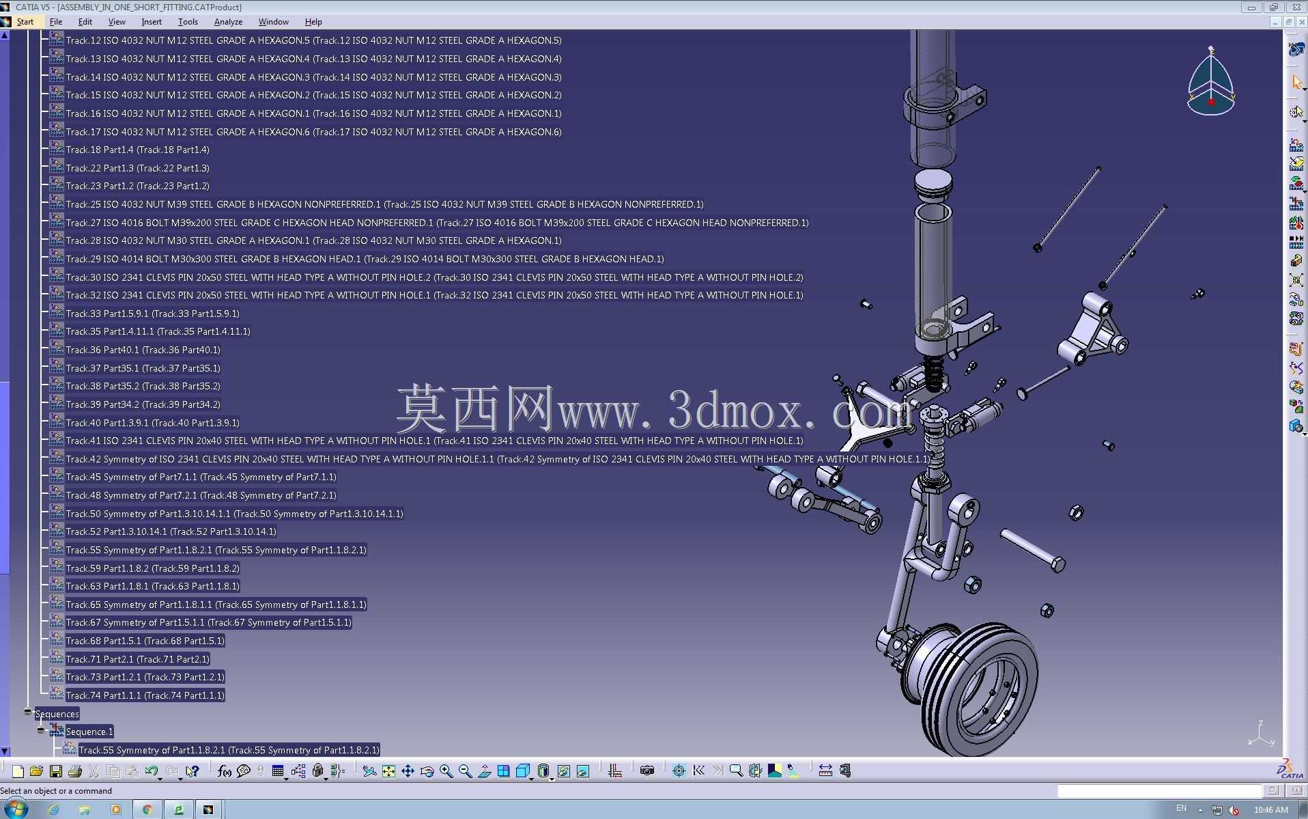Click the Create Multi-View icon
Image resolution: width=1308 pixels, height=819 pixels.
pyautogui.click(x=503, y=771)
